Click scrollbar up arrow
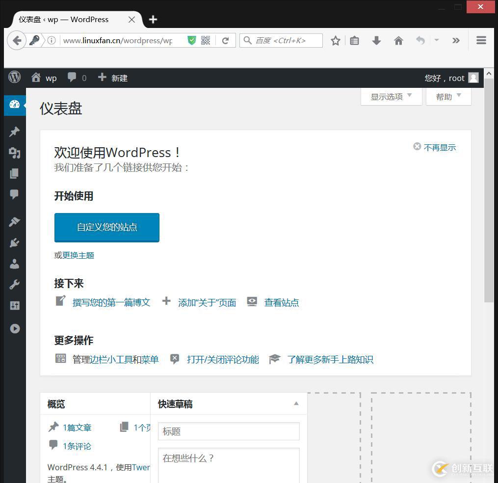The image size is (498, 483). 489,74
